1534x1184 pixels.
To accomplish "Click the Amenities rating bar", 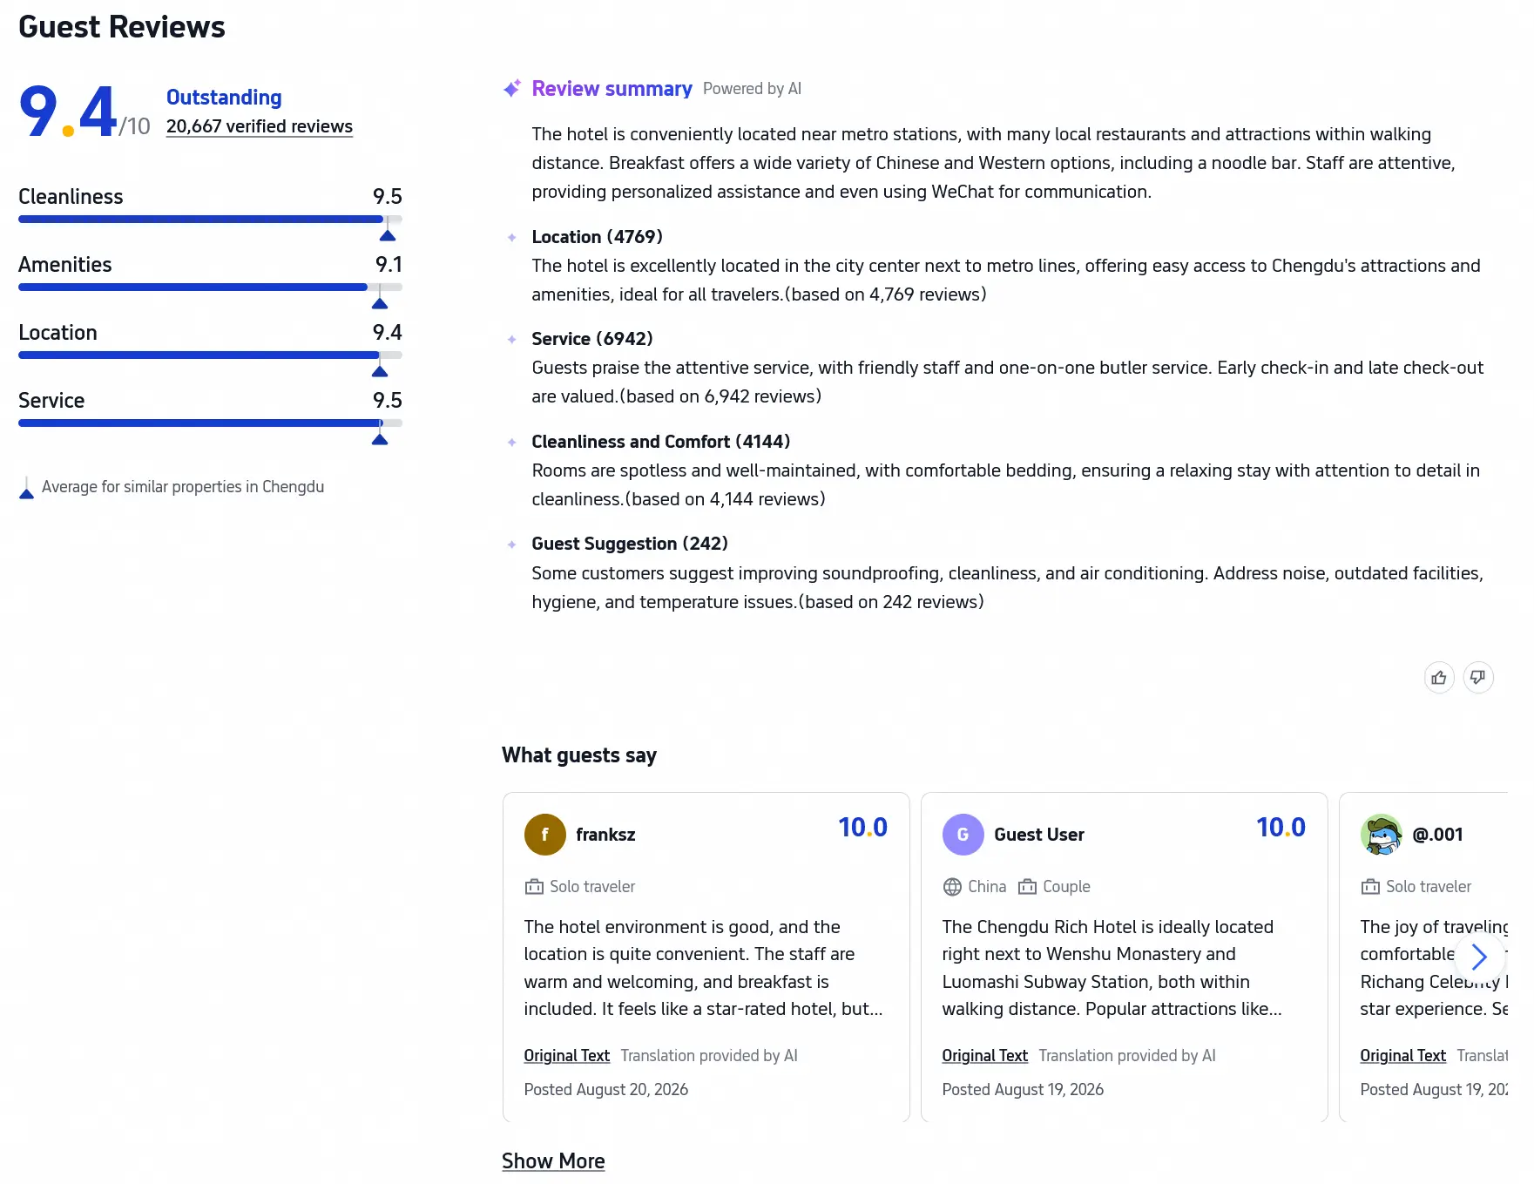I will coord(210,288).
